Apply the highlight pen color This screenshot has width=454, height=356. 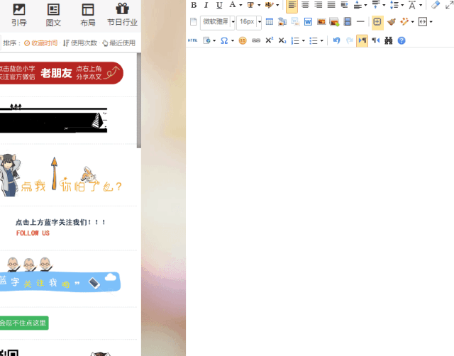click(x=269, y=5)
